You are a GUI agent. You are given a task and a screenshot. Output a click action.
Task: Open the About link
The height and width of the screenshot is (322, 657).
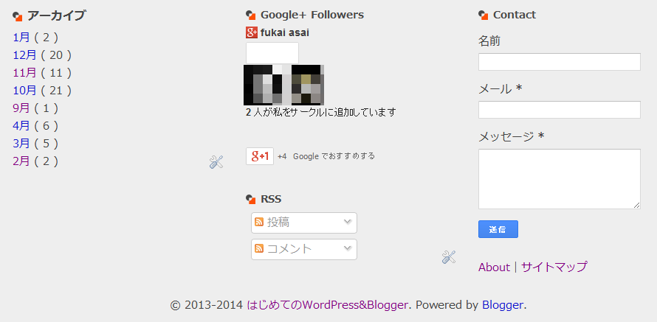click(494, 267)
